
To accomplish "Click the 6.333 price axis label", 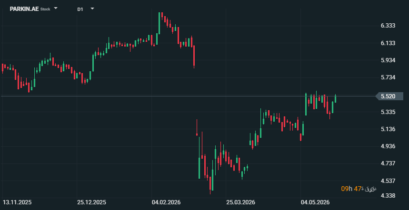I will 388,26.
